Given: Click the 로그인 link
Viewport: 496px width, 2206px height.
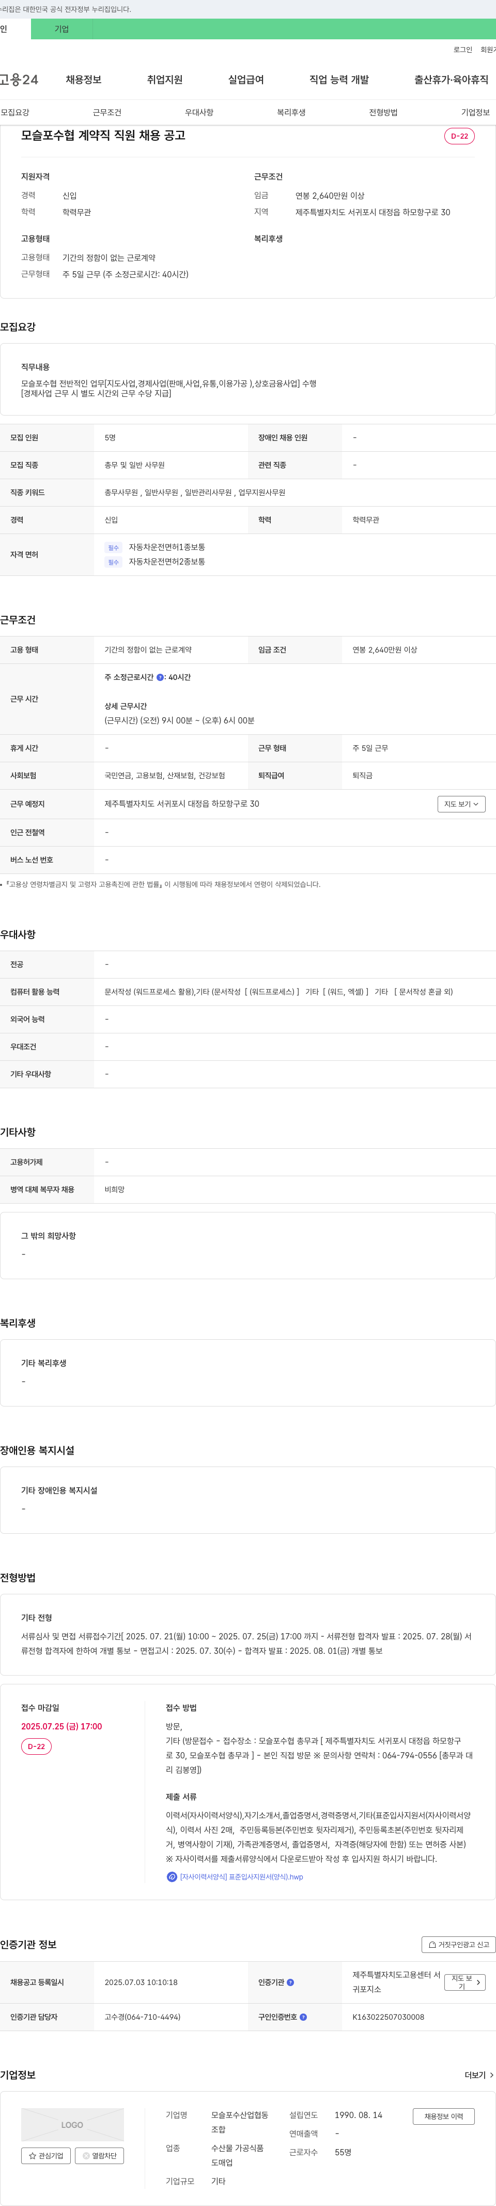Looking at the screenshot, I should (462, 50).
